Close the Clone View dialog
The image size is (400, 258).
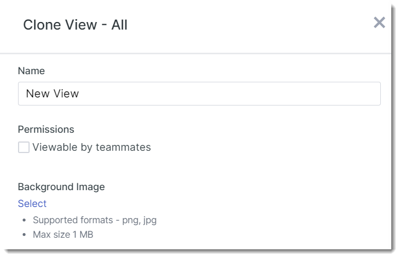point(379,23)
